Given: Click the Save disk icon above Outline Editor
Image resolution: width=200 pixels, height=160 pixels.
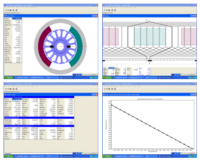Looking at the screenshot, I should 11,10.
